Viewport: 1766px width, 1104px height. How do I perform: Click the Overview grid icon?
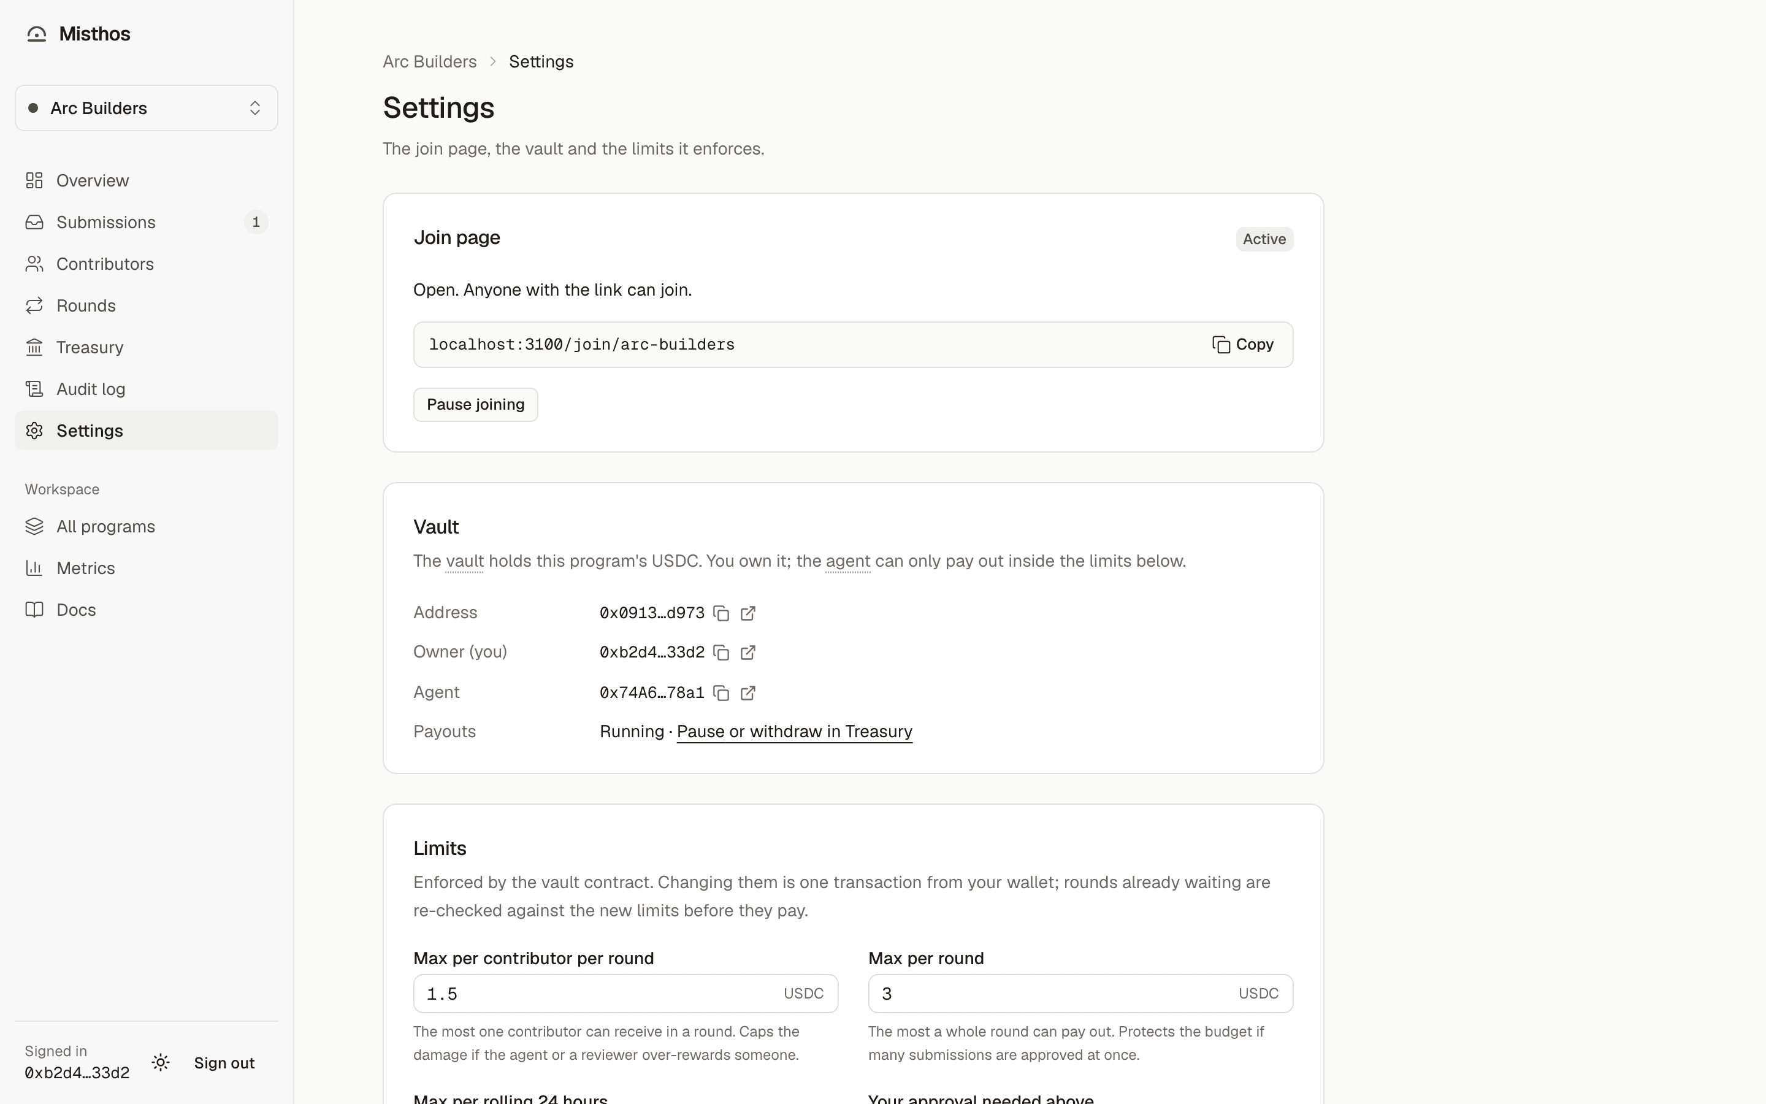(x=34, y=180)
